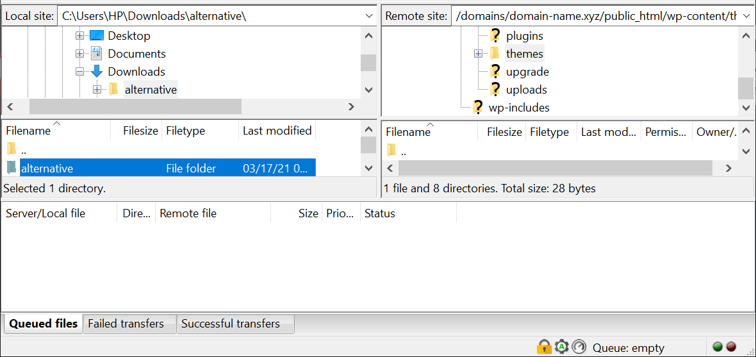Click the uploads folder question-mark icon
Image resolution: width=756 pixels, height=357 pixels.
pos(495,90)
